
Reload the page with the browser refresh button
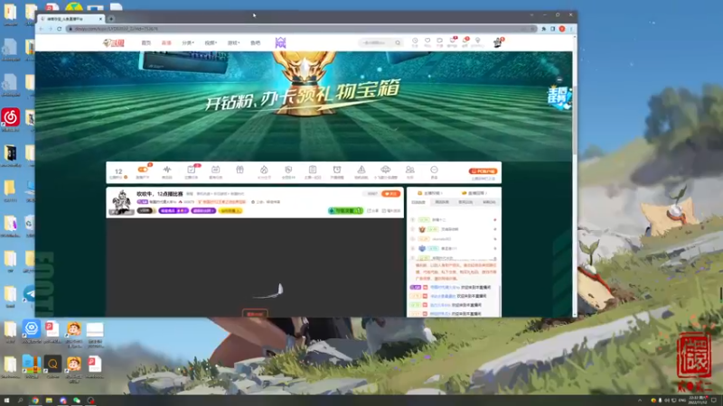pos(60,29)
